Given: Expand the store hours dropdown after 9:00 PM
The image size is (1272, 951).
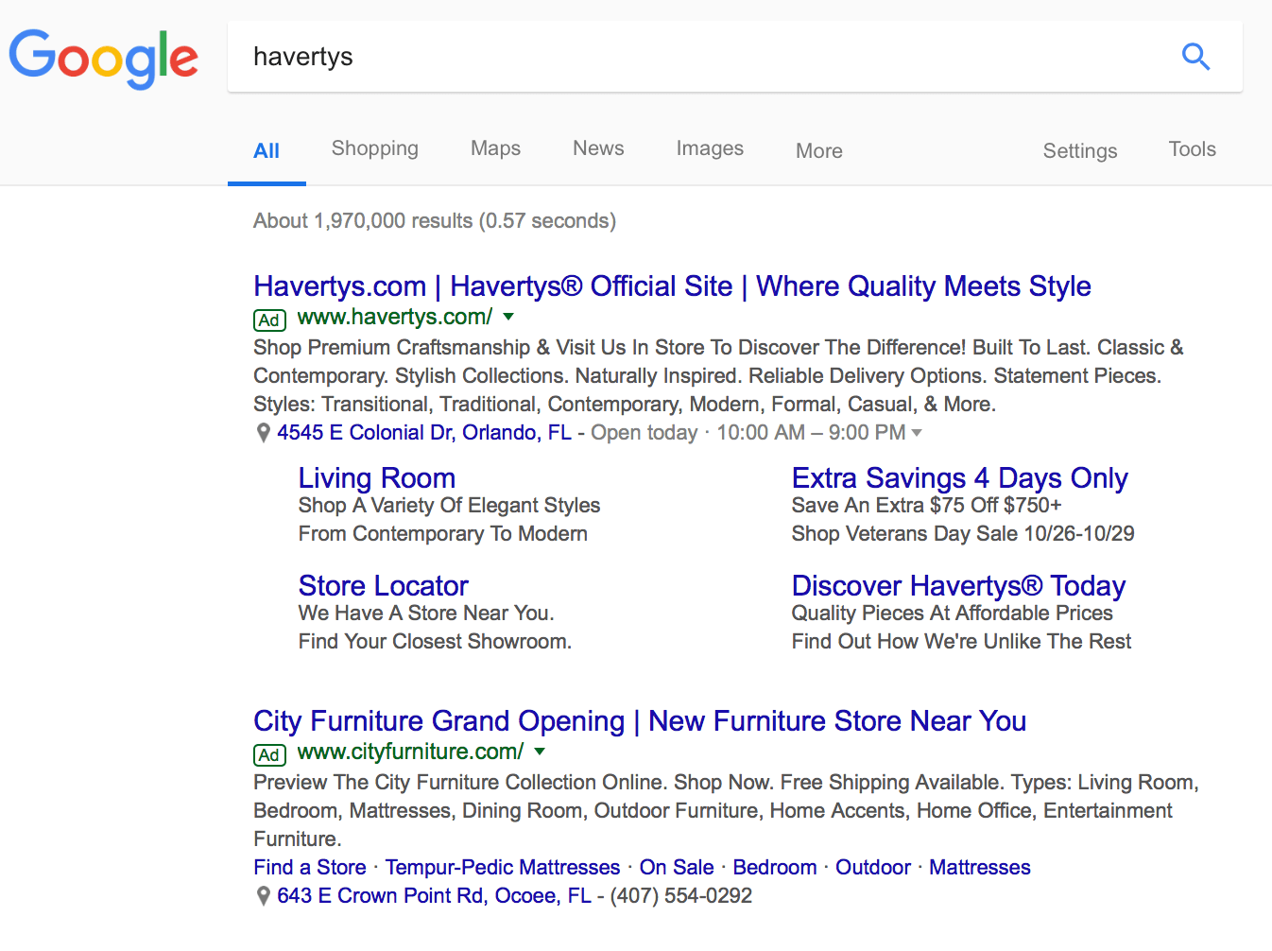Looking at the screenshot, I should (916, 433).
